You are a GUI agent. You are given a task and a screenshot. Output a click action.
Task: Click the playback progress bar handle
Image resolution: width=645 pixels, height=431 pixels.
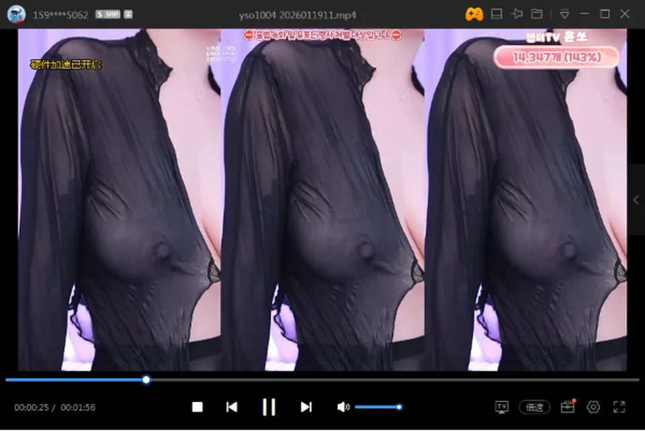(x=146, y=380)
